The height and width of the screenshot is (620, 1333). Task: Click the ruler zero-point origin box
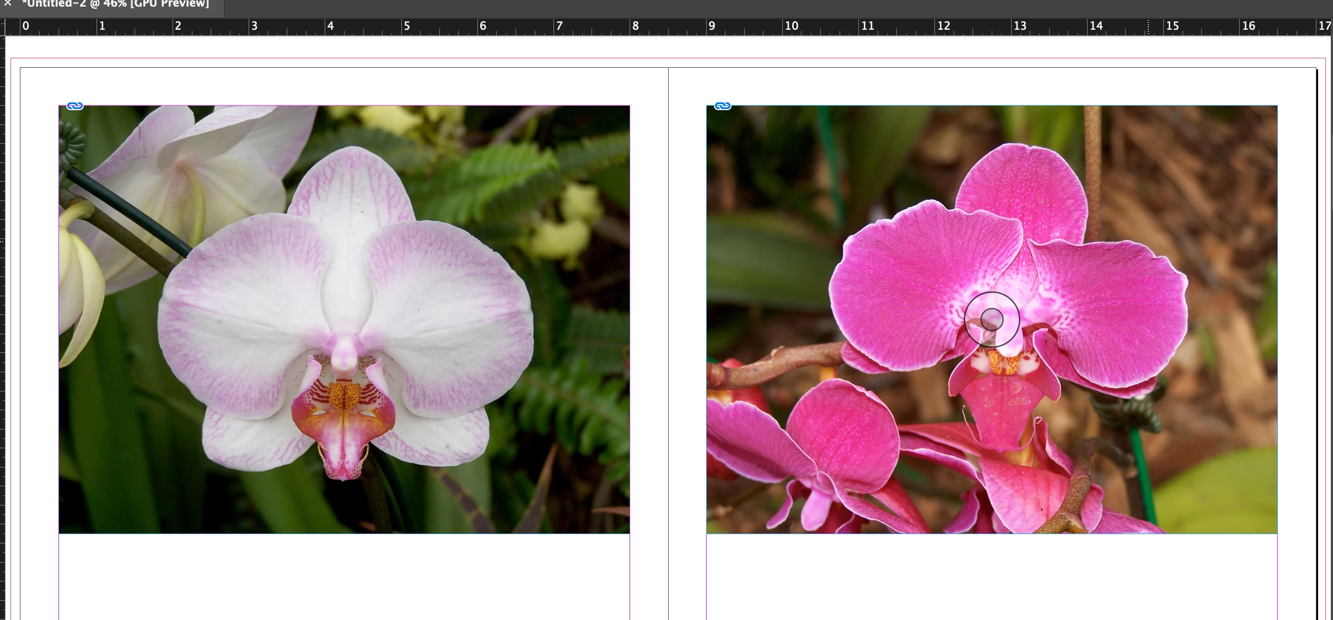[x=2, y=26]
